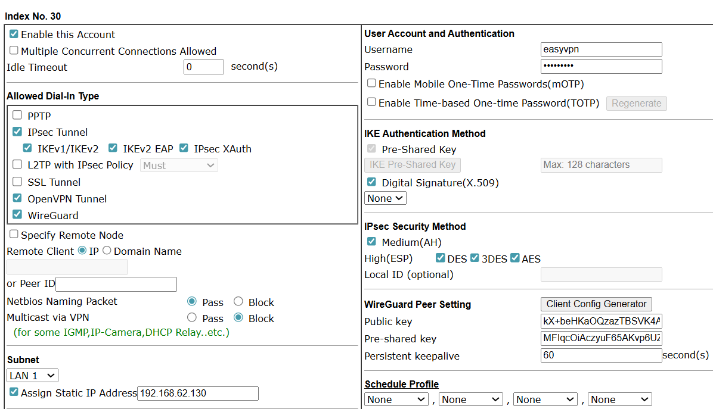
Task: Click the Persistent keepalive field
Action: tap(601, 355)
